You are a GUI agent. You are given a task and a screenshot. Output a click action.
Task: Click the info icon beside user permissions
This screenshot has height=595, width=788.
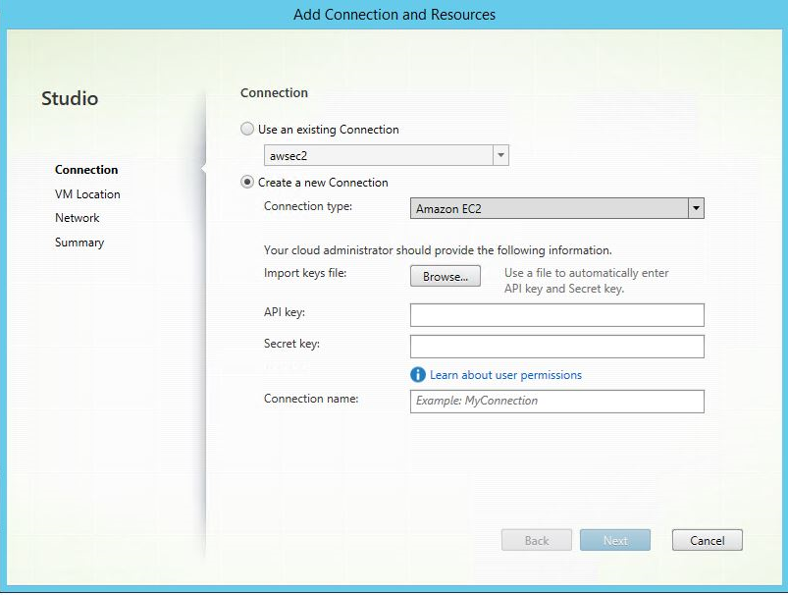(x=418, y=375)
